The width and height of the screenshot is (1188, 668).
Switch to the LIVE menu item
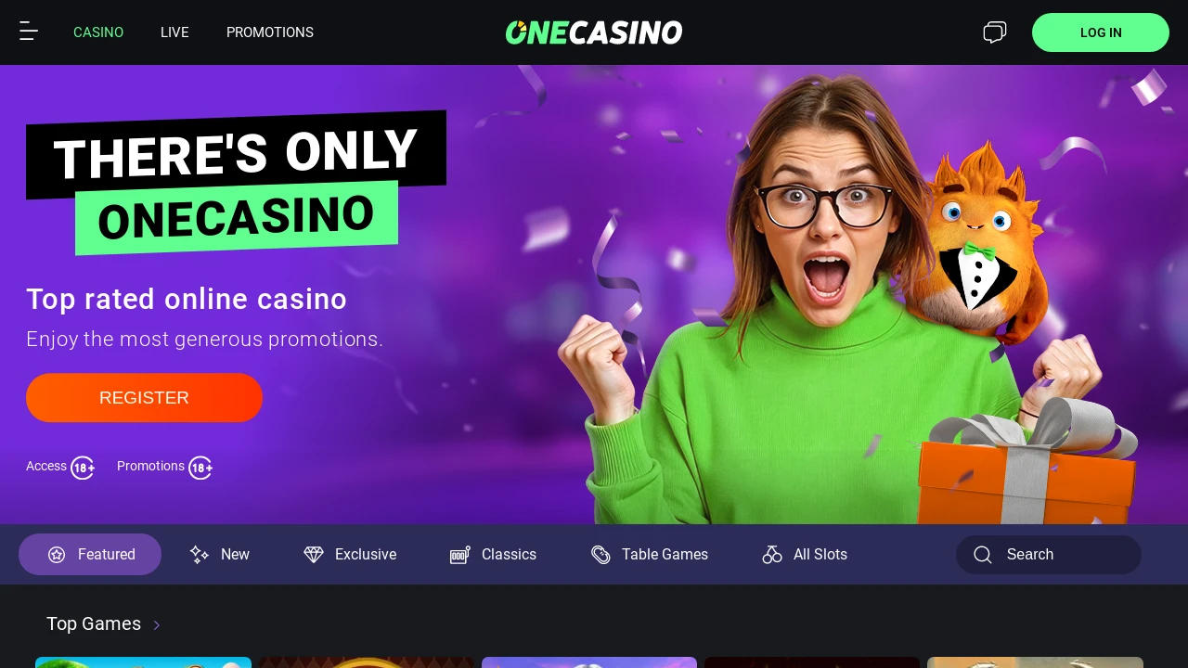(x=174, y=32)
